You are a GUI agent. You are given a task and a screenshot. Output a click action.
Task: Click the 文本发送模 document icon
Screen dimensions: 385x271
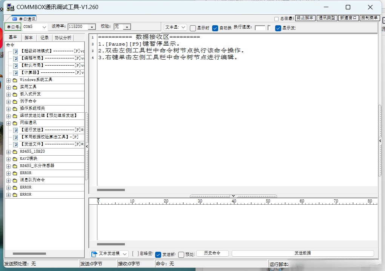tap(94, 254)
